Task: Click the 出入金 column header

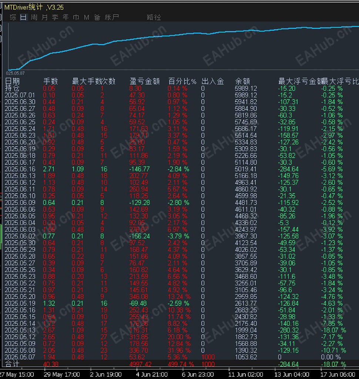Action: [x=213, y=81]
